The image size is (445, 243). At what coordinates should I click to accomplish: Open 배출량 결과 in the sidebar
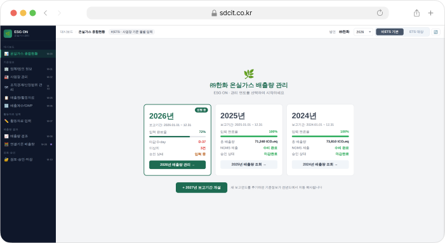(x=28, y=136)
